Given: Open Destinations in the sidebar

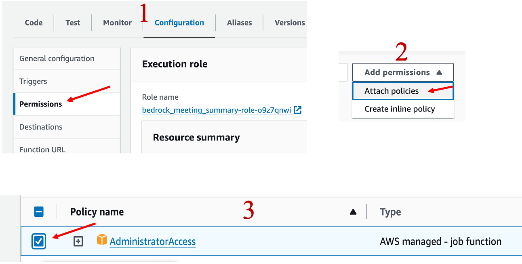Looking at the screenshot, I should point(41,127).
